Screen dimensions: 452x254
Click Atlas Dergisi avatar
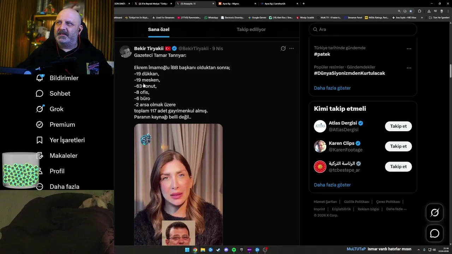(320, 126)
